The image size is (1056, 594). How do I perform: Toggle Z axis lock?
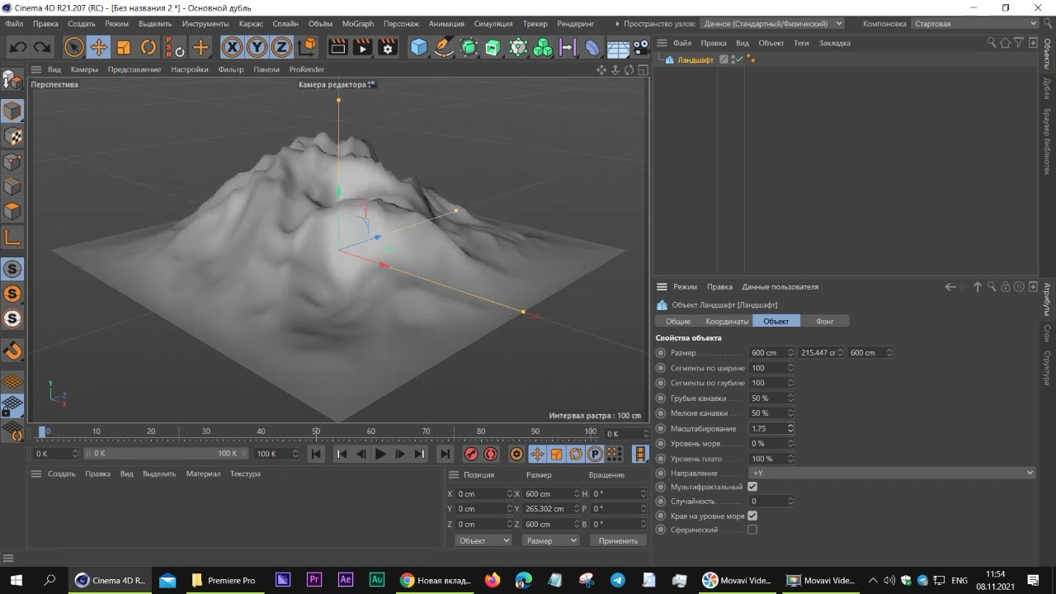(x=282, y=48)
